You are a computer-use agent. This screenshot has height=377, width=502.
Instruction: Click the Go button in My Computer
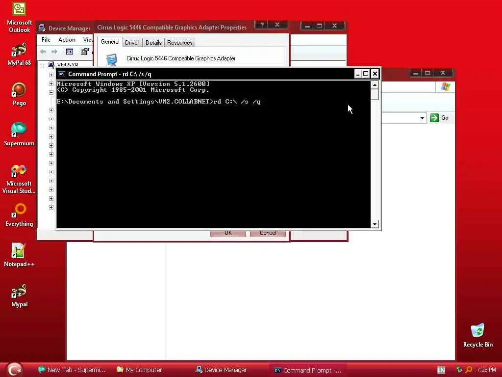click(x=439, y=118)
